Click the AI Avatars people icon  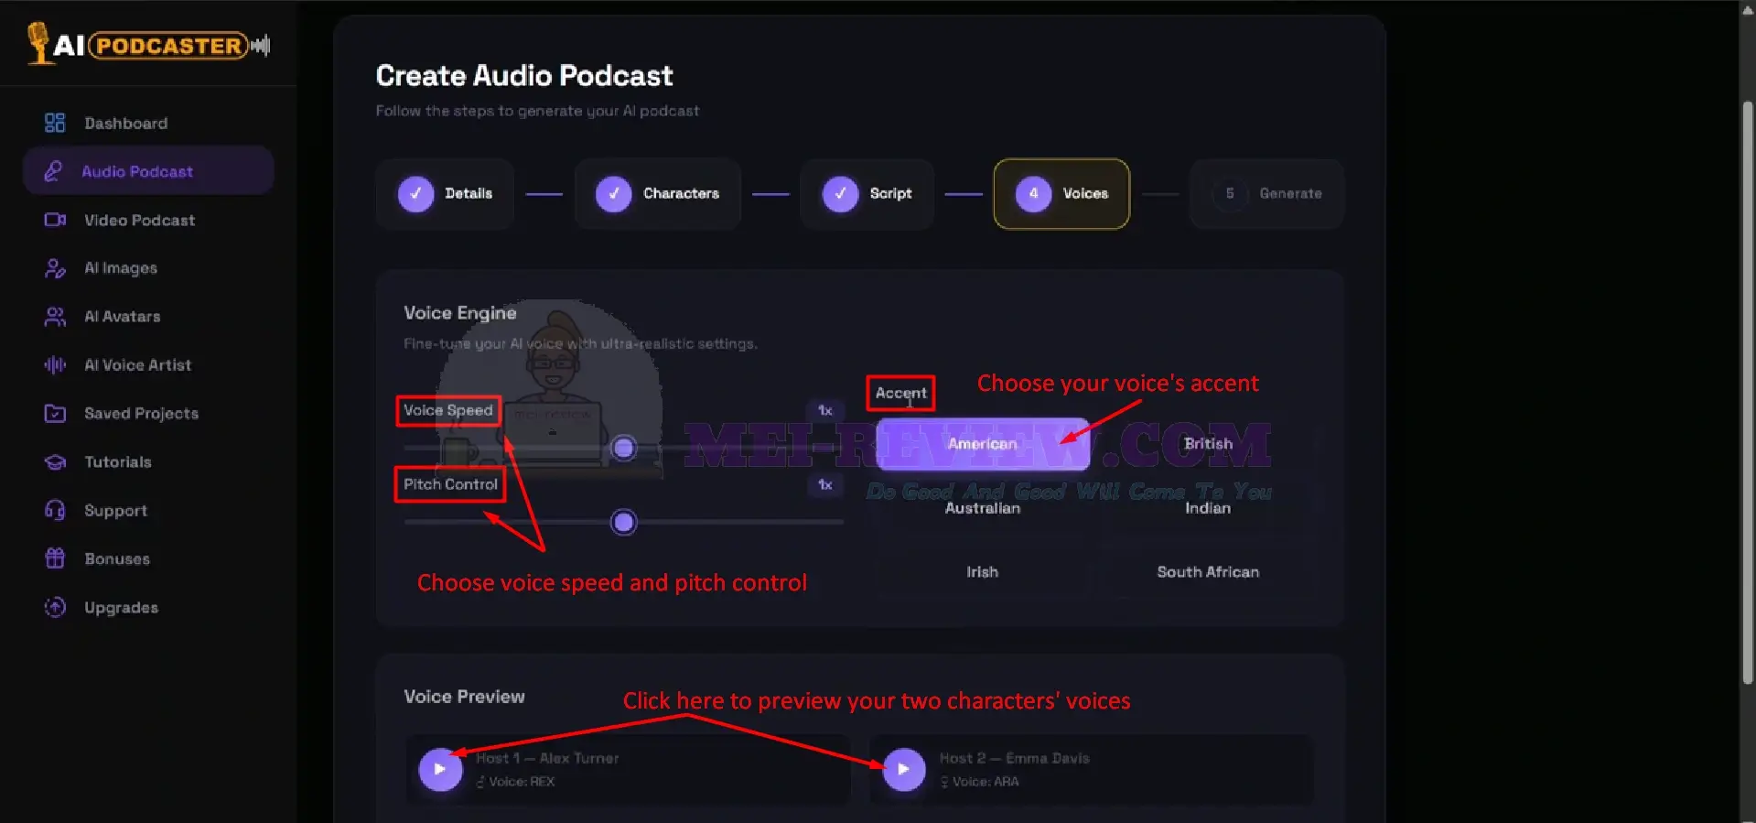tap(55, 317)
